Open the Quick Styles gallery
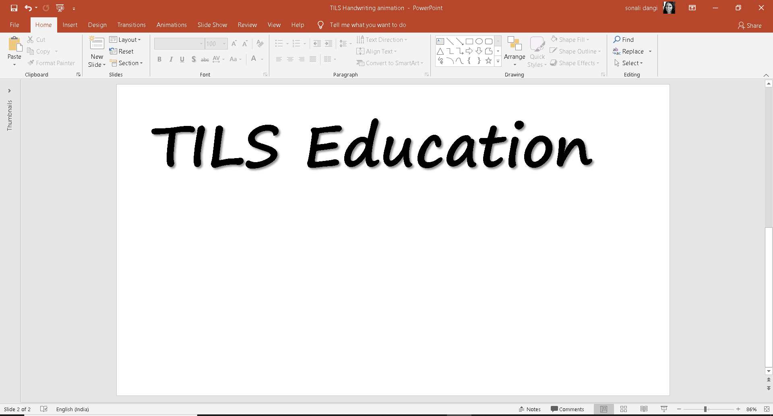 (x=537, y=51)
